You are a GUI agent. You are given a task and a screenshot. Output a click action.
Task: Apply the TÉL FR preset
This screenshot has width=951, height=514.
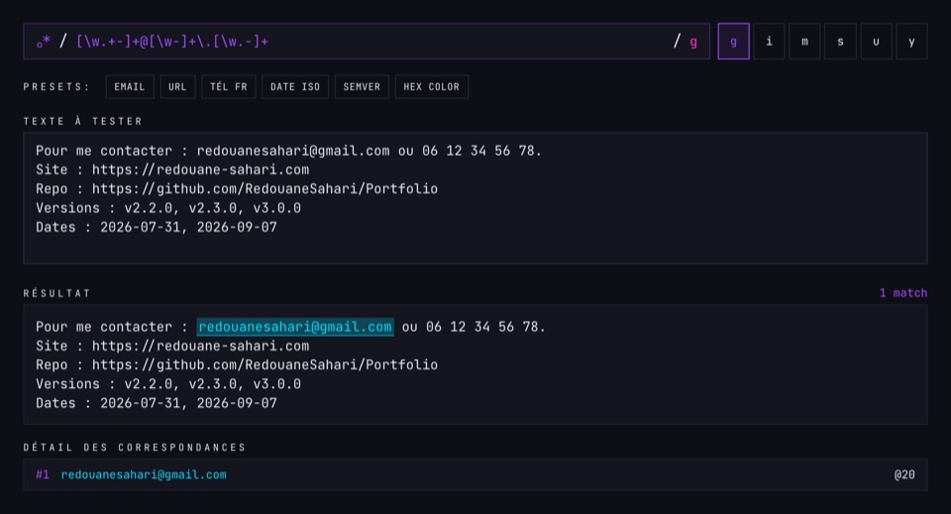tap(229, 87)
